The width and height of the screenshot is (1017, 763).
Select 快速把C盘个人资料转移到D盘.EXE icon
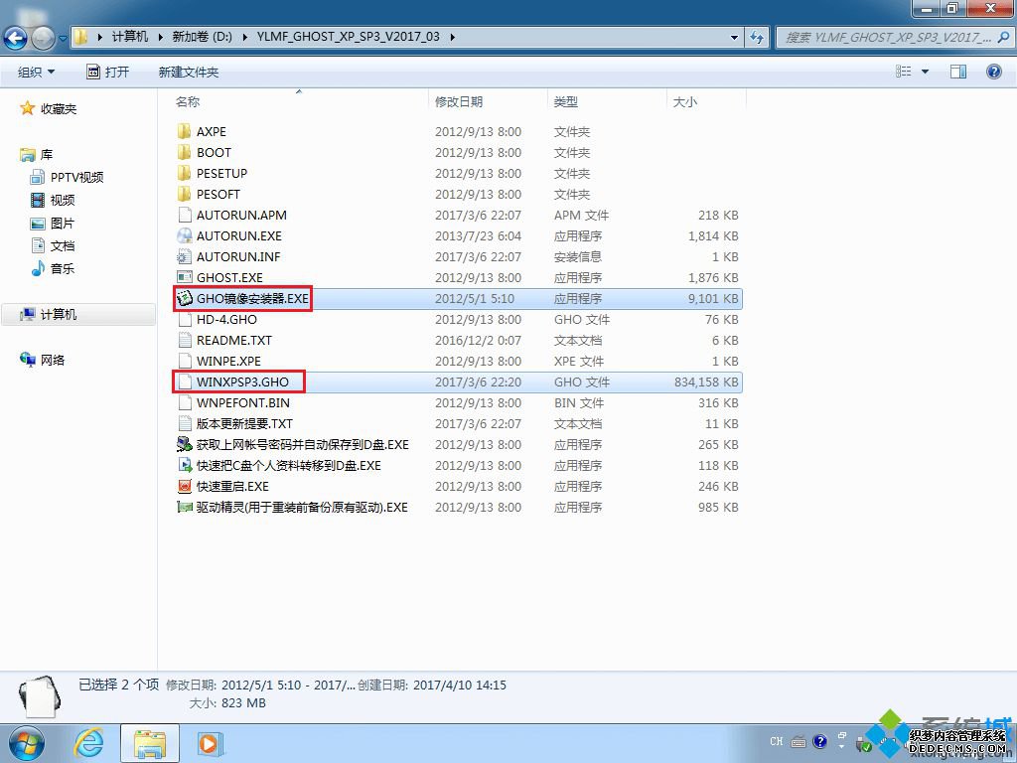184,465
